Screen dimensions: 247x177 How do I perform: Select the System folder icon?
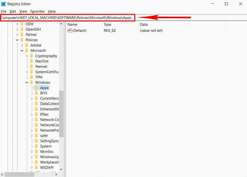point(36,146)
